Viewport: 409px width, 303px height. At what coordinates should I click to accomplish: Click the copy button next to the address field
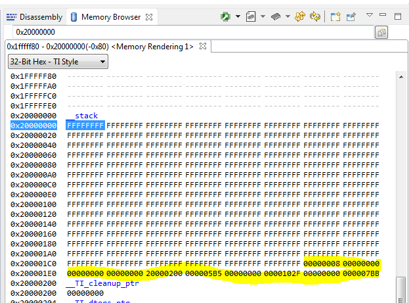click(x=381, y=33)
